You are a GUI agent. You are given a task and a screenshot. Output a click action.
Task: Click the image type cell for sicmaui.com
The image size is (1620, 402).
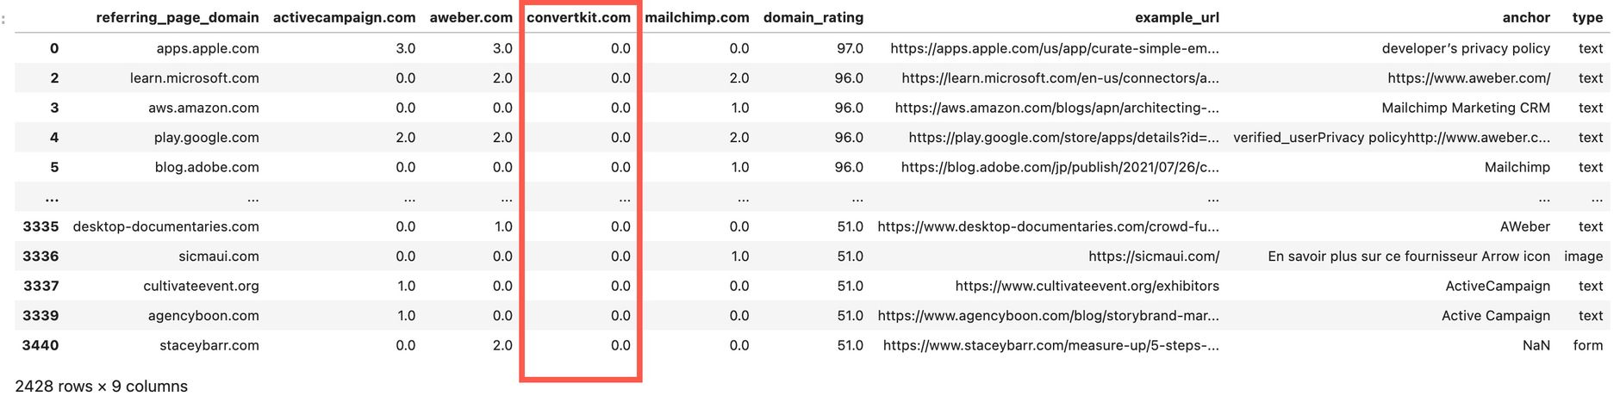point(1584,256)
